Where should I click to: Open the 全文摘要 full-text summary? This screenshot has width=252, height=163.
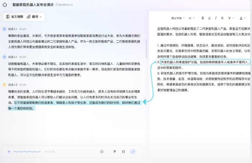14,17
